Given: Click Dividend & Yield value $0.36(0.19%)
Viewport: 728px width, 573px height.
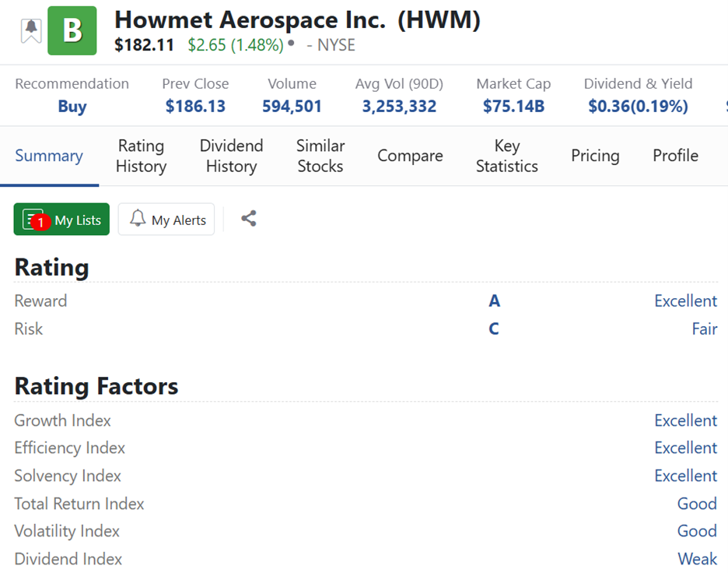Looking at the screenshot, I should point(639,107).
